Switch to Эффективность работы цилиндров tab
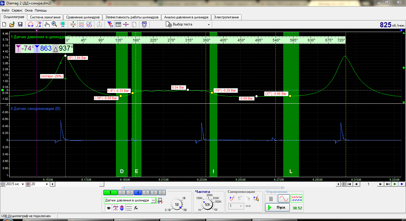This screenshot has width=406, height=221. coord(132,17)
